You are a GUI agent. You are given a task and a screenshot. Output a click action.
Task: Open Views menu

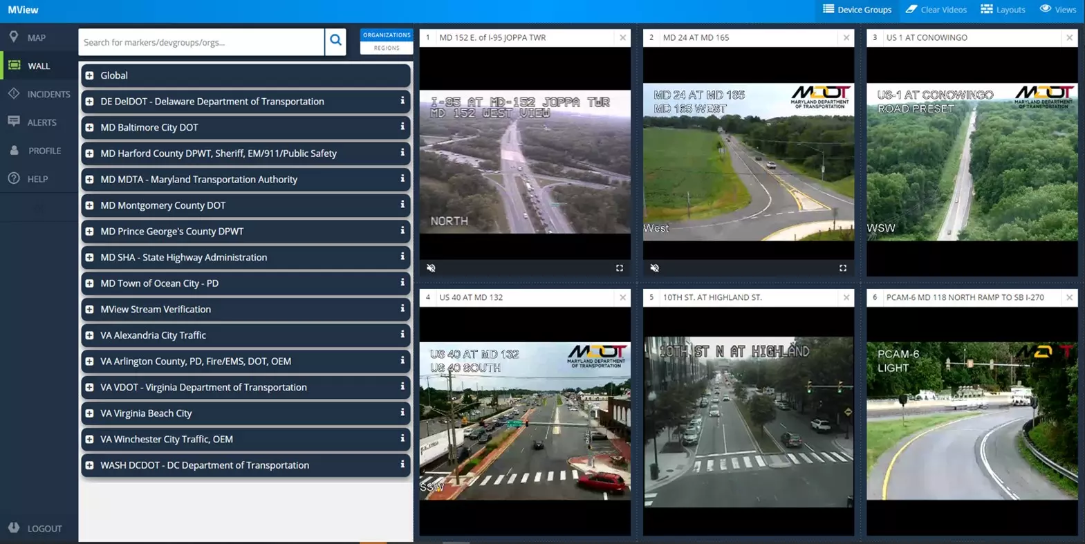[1058, 10]
